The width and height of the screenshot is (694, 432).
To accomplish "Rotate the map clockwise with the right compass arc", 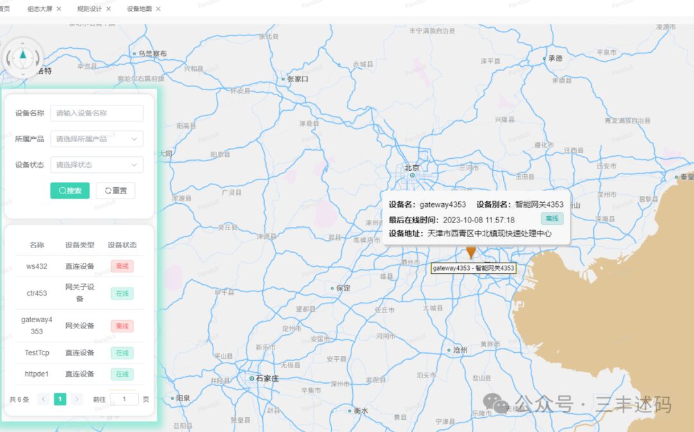I will tap(38, 59).
